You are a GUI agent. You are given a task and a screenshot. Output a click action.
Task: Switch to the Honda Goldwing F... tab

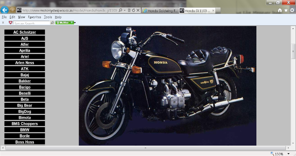pyautogui.click(x=160, y=11)
